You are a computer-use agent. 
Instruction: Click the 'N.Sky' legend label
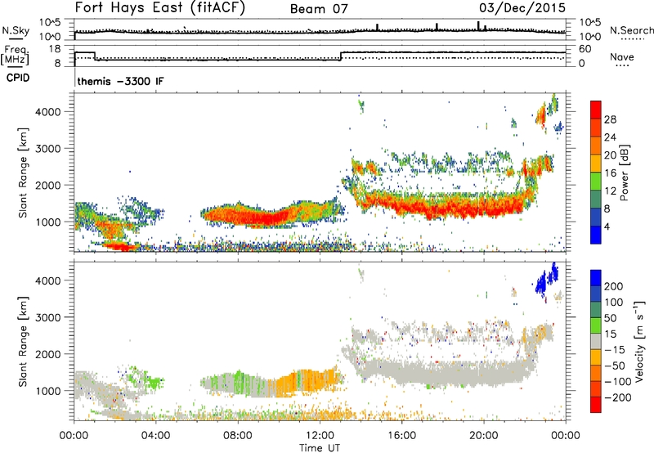coord(16,30)
